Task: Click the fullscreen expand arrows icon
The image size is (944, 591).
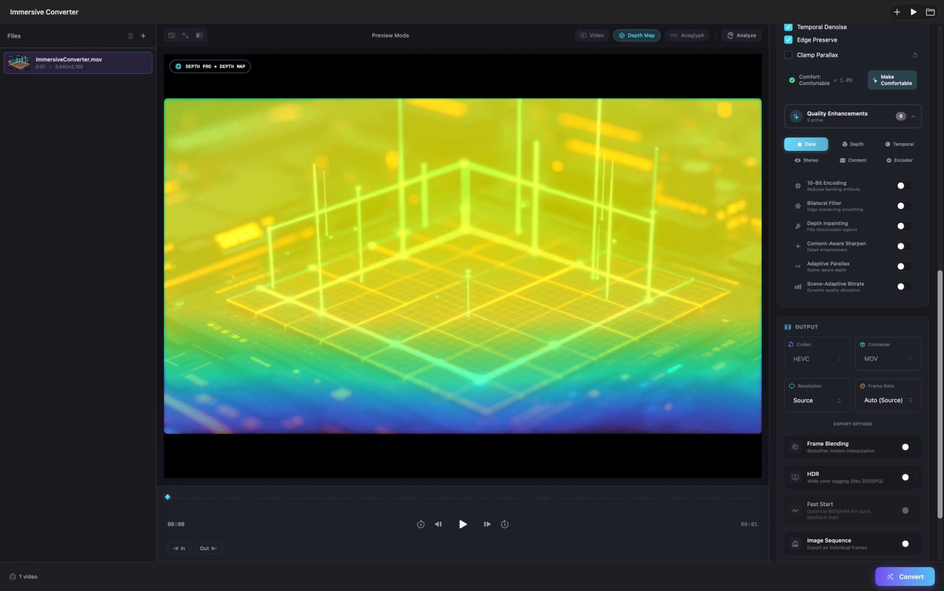Action: coord(185,35)
